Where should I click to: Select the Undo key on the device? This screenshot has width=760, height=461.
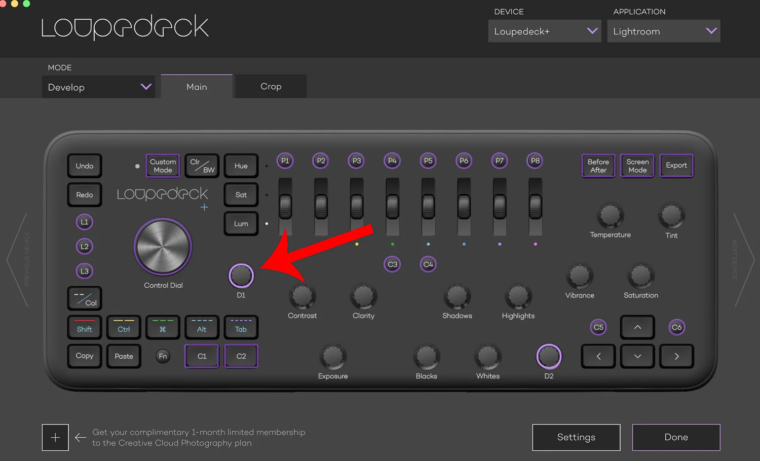pos(85,166)
